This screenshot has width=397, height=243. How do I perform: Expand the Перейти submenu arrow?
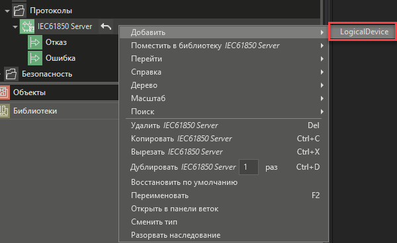point(322,59)
